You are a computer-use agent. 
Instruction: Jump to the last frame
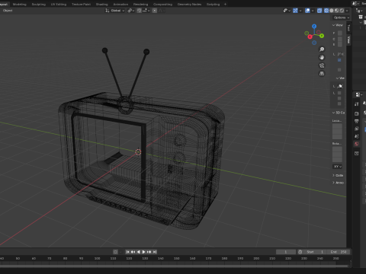pos(155,252)
